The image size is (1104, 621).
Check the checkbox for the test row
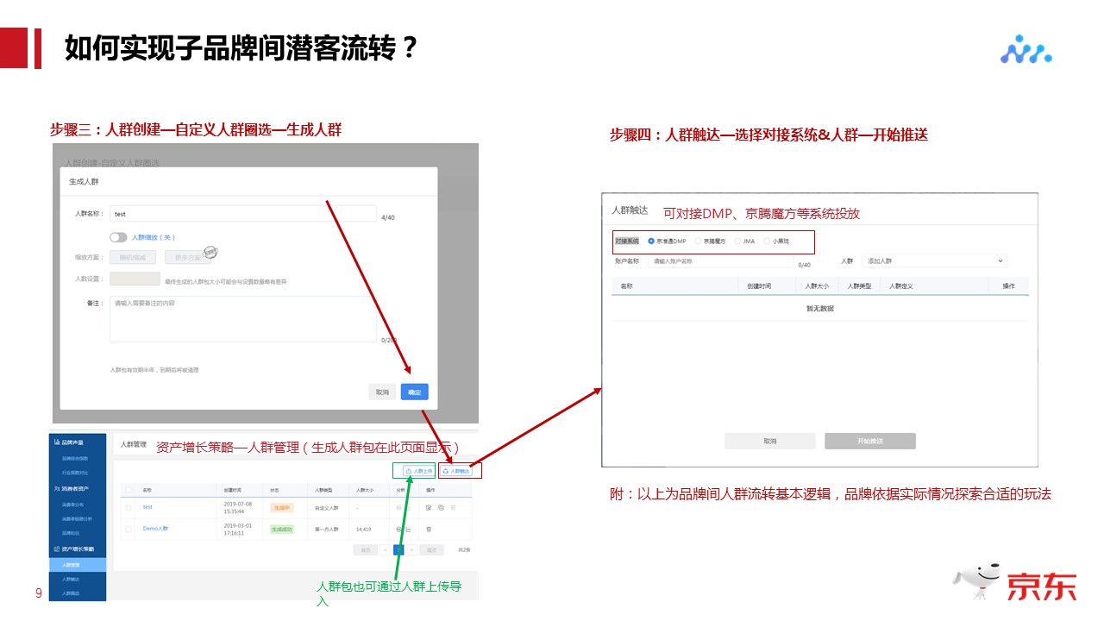point(129,507)
